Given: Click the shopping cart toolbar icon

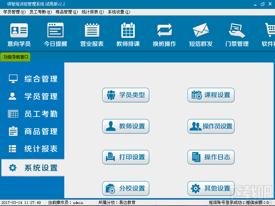Looking at the screenshot, I should tap(269, 35).
